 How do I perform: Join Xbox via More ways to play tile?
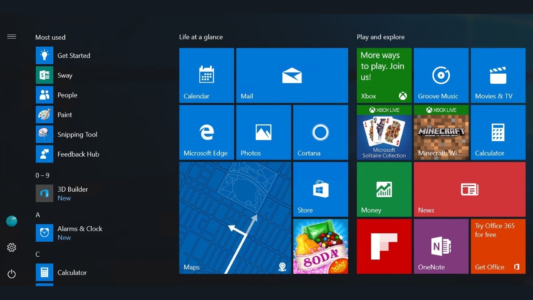[384, 75]
